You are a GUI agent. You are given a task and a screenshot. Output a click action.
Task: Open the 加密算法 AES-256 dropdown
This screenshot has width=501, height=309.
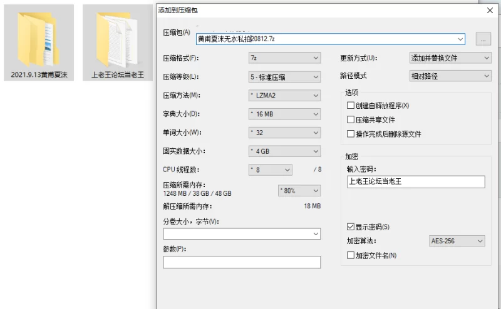(457, 241)
